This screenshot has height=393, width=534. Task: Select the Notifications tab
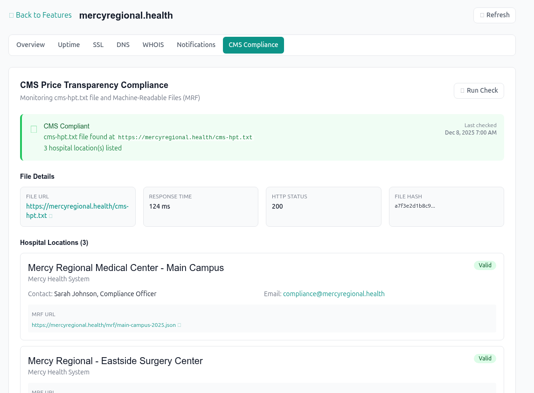(x=196, y=45)
